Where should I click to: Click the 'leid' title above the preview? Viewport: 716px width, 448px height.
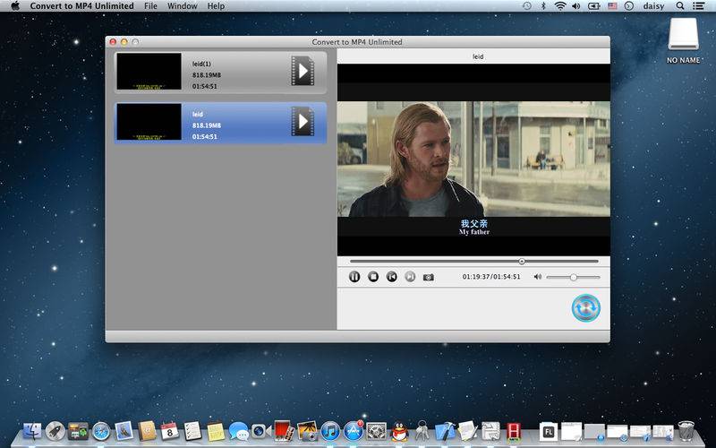[x=478, y=56]
